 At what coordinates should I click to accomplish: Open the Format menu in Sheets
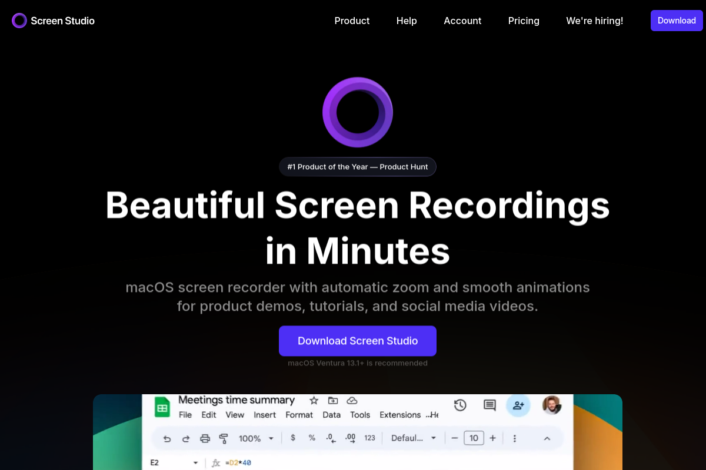coord(299,415)
